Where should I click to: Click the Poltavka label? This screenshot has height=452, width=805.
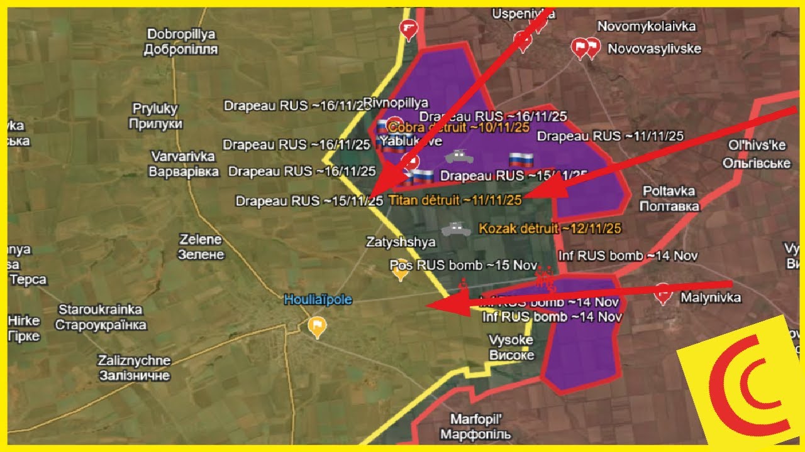(670, 198)
